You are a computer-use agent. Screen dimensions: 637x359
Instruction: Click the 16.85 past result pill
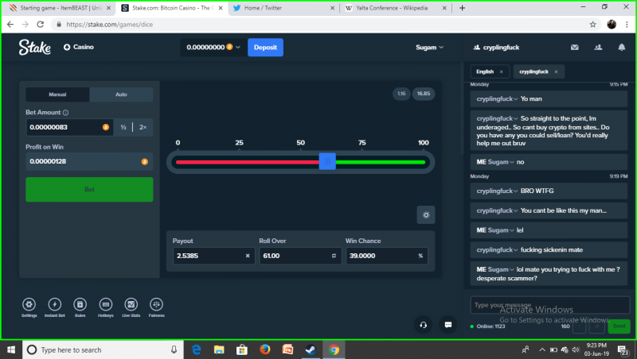click(x=424, y=94)
